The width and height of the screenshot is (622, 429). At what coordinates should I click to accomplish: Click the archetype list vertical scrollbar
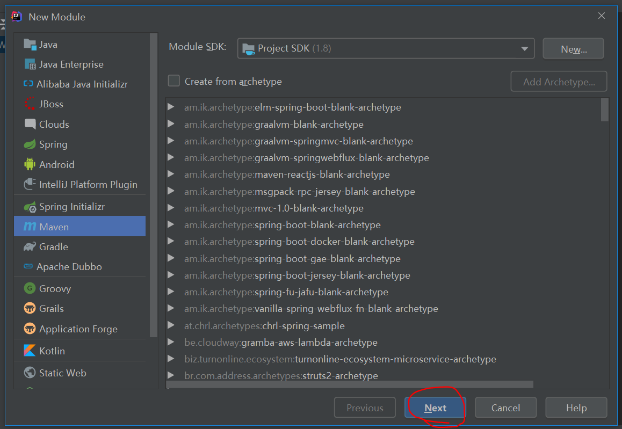pyautogui.click(x=605, y=111)
